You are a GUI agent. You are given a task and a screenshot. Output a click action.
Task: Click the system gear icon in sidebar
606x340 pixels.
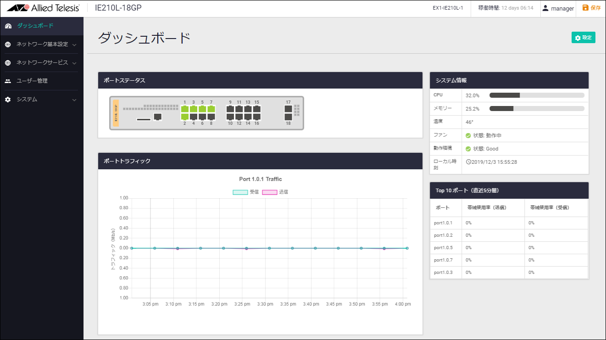coord(8,100)
